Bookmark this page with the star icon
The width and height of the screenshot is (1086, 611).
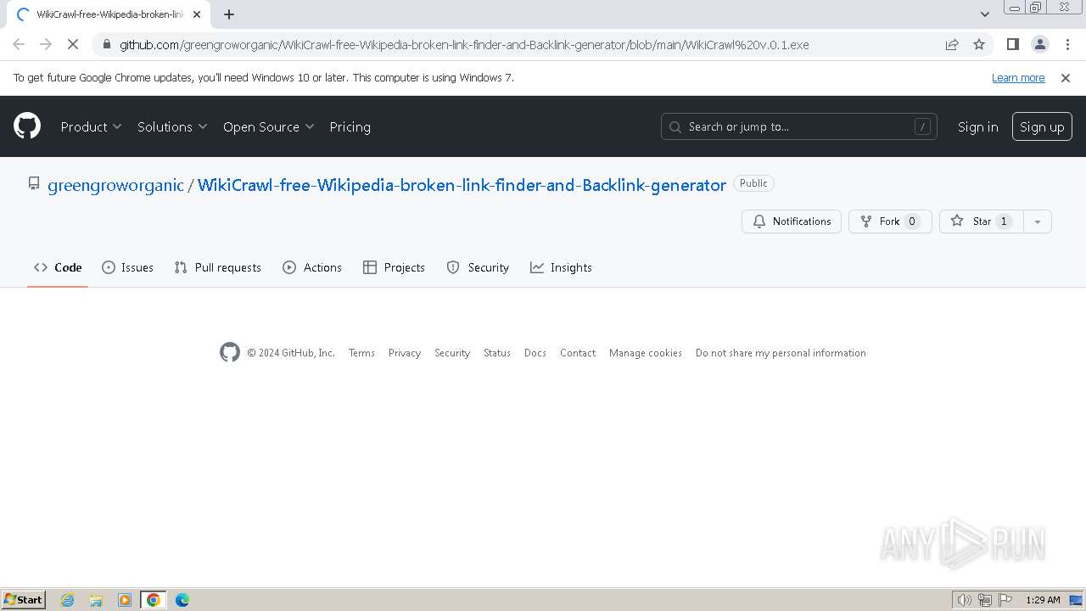pos(979,44)
